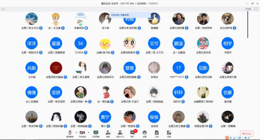
Task: Click the meeting info icon at top-left
Action: (x=3, y=9)
